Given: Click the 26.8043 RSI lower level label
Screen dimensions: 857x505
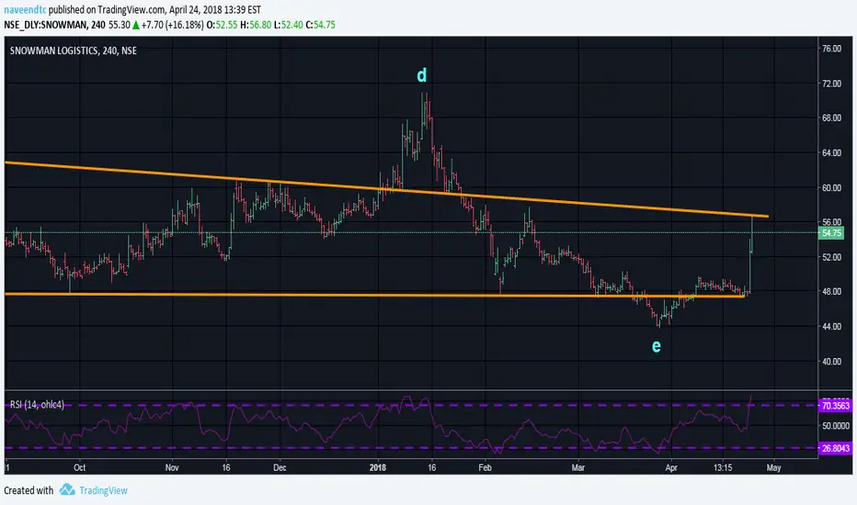Looking at the screenshot, I should (x=836, y=448).
